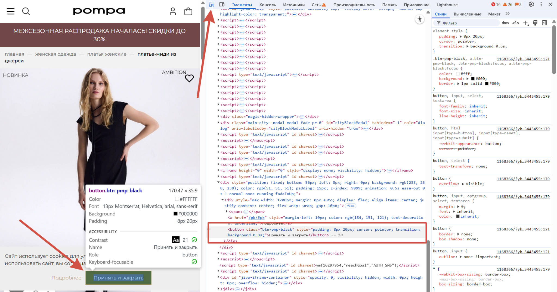Image resolution: width=557 pixels, height=292 pixels.
Task: Open the shopping bag cart
Action: click(x=188, y=11)
